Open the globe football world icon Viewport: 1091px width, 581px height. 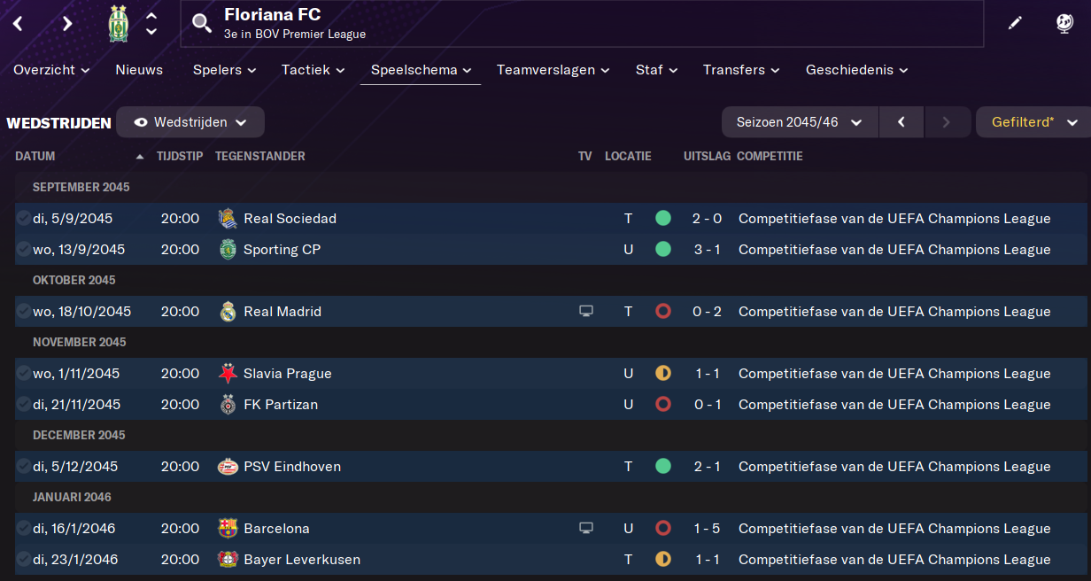1064,24
